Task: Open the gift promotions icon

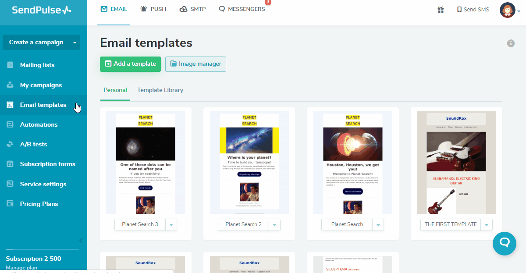Action: [x=441, y=9]
